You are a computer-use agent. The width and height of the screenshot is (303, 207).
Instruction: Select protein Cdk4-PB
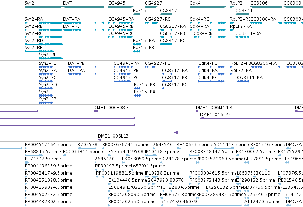coord(211,81)
